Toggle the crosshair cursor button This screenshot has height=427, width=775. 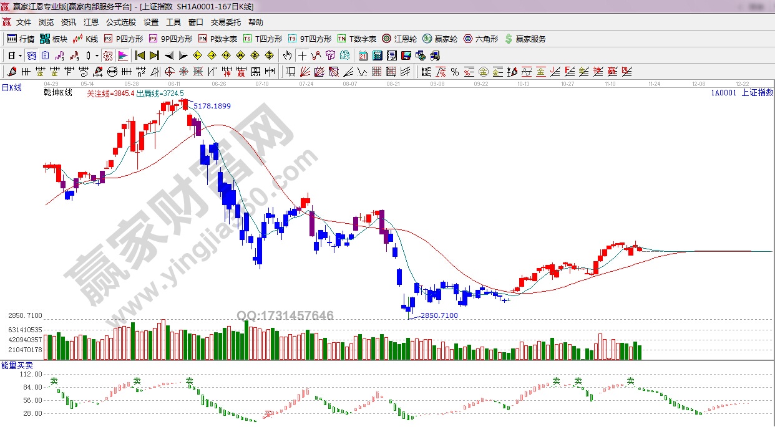point(302,55)
